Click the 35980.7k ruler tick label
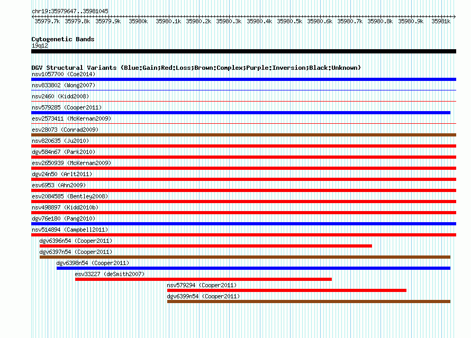The width and height of the screenshot is (471, 338). 350,21
